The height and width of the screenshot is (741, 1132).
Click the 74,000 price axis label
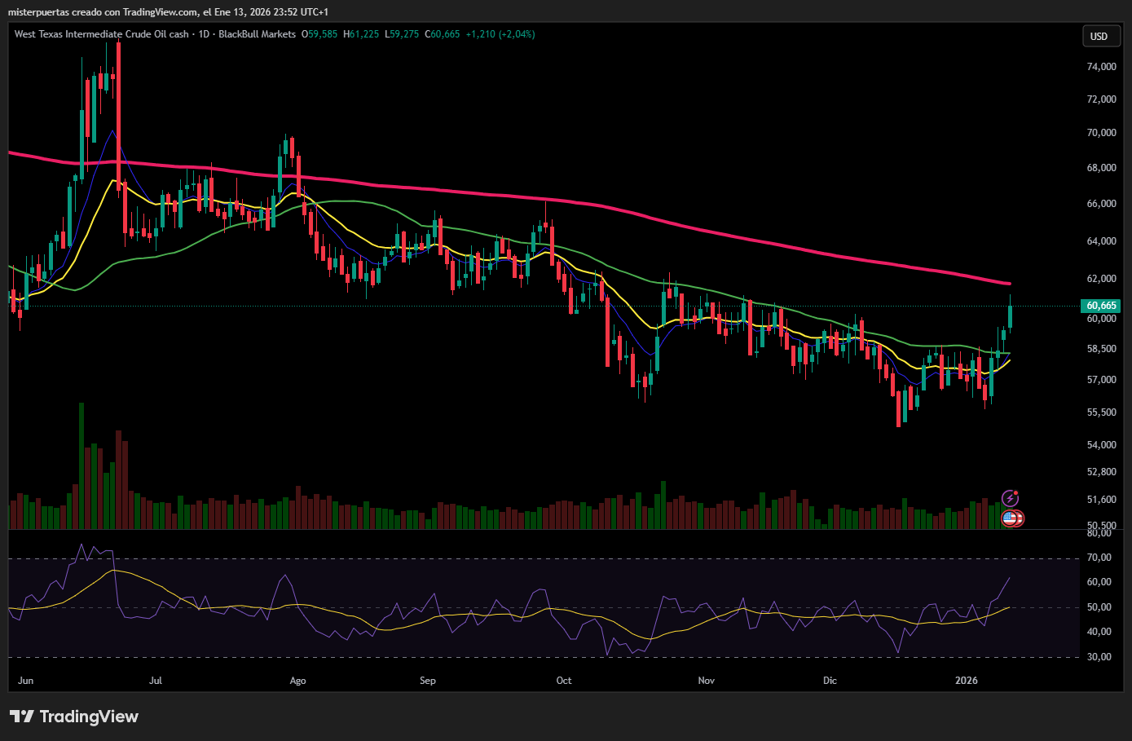pos(1102,67)
